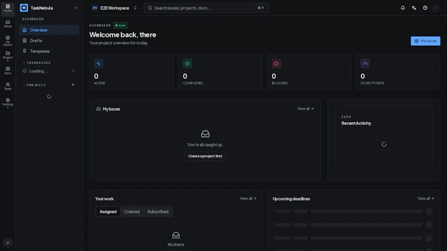Screen dimensions: 447x251
Task: Open Projects in the left rail
Action: 8,56
